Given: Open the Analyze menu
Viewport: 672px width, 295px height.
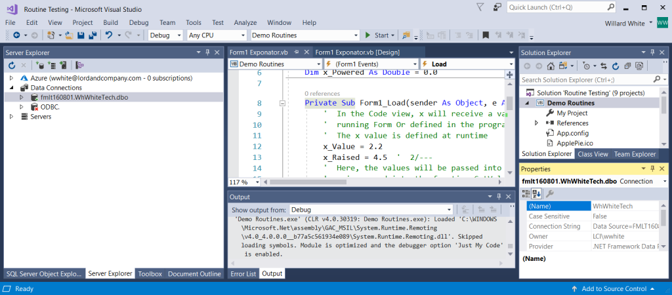Looking at the screenshot, I should (245, 22).
